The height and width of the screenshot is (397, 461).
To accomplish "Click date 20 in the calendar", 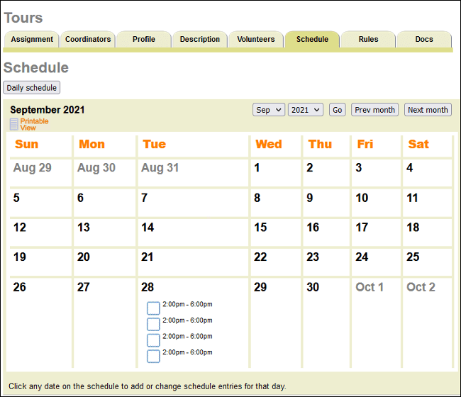I will click(x=84, y=257).
